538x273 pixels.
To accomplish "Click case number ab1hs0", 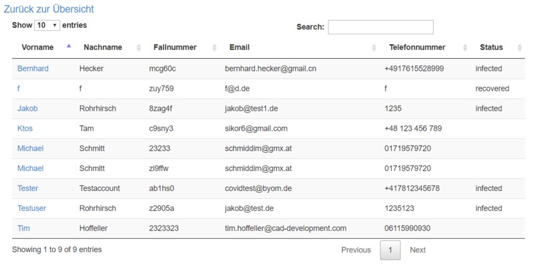I will tap(162, 188).
